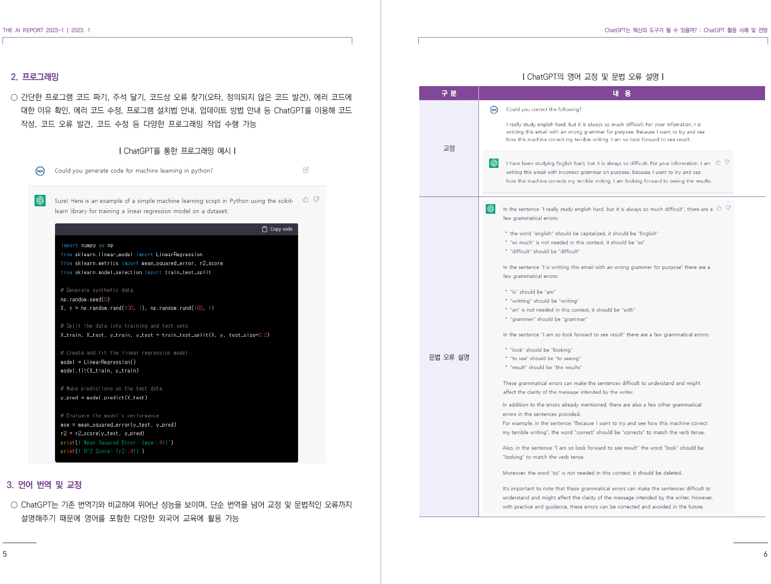
Task: Click the ChatGPT logo beside the grammar explanation
Action: coord(490,209)
